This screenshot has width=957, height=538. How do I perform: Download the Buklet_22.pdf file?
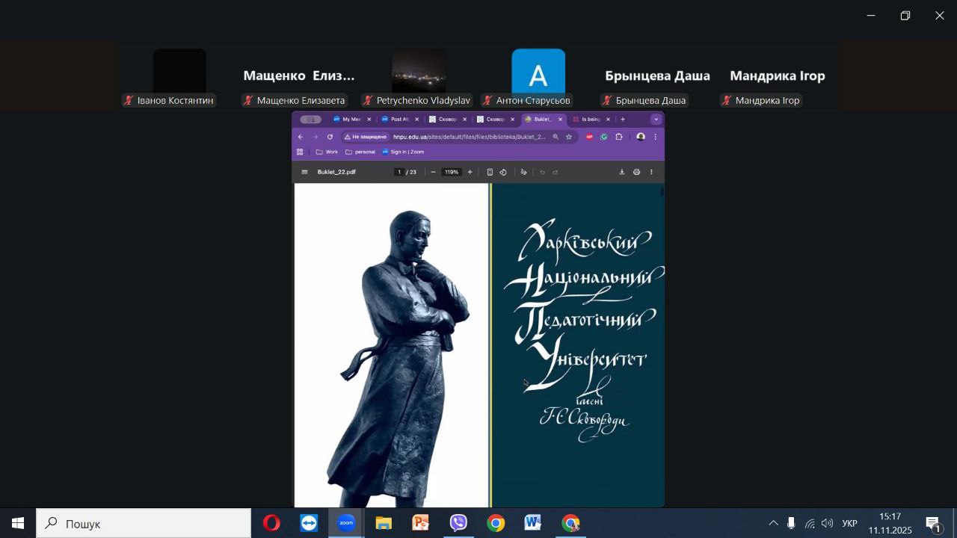click(x=621, y=172)
